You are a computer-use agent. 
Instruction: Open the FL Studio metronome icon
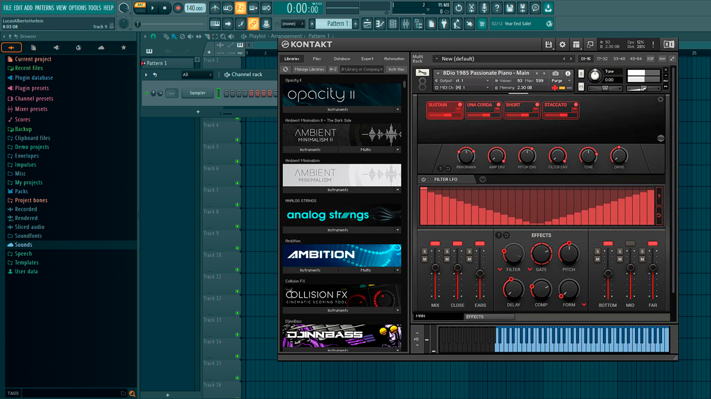215,8
